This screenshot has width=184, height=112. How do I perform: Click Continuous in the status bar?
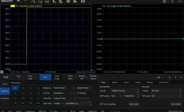point(30,111)
